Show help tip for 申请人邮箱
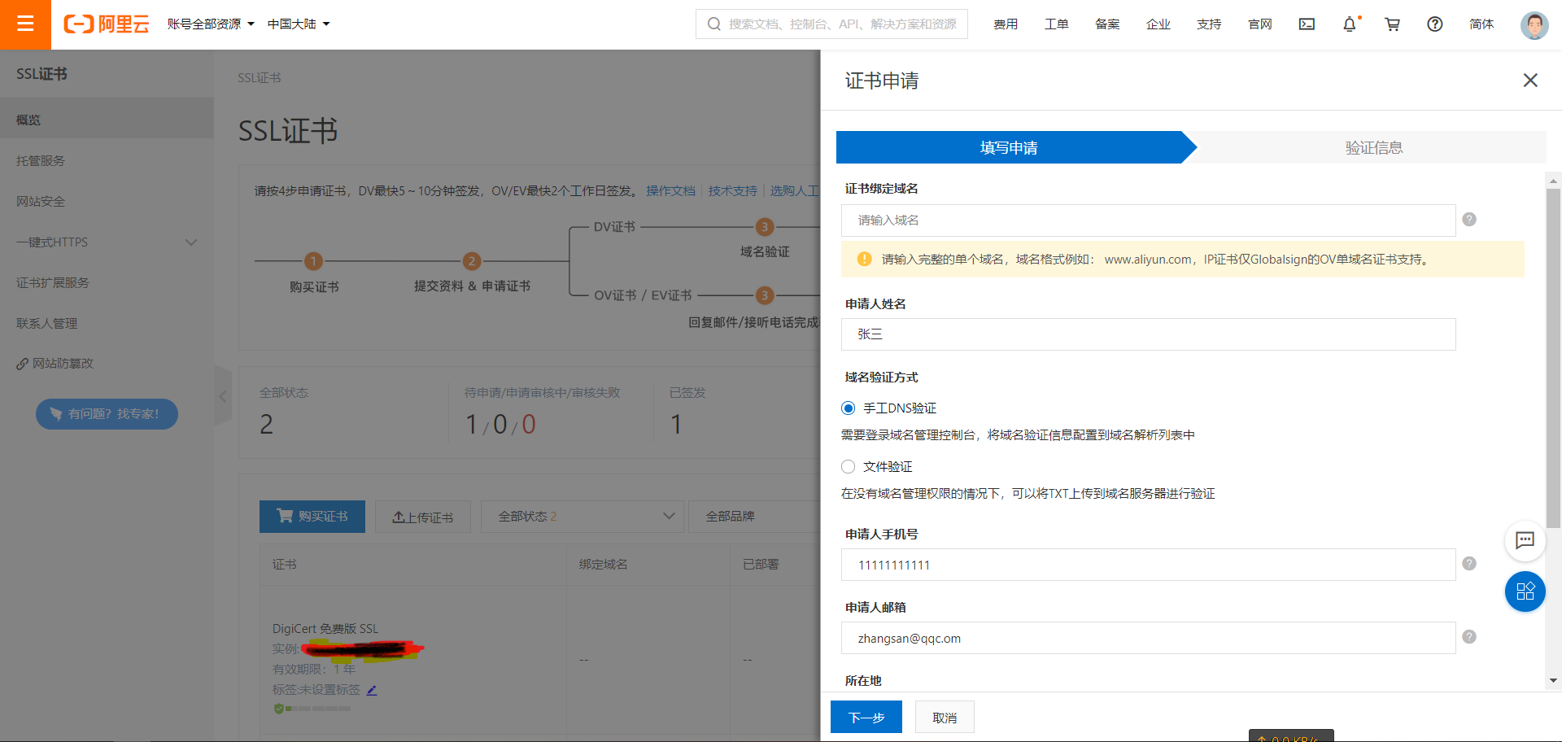The image size is (1562, 742). tap(1469, 637)
